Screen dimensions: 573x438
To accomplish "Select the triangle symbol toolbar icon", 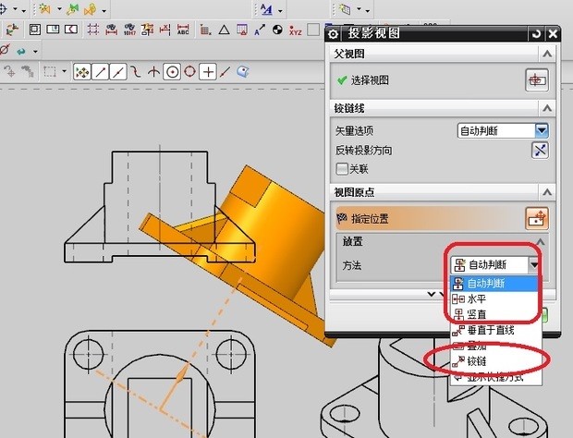I will pos(223,30).
